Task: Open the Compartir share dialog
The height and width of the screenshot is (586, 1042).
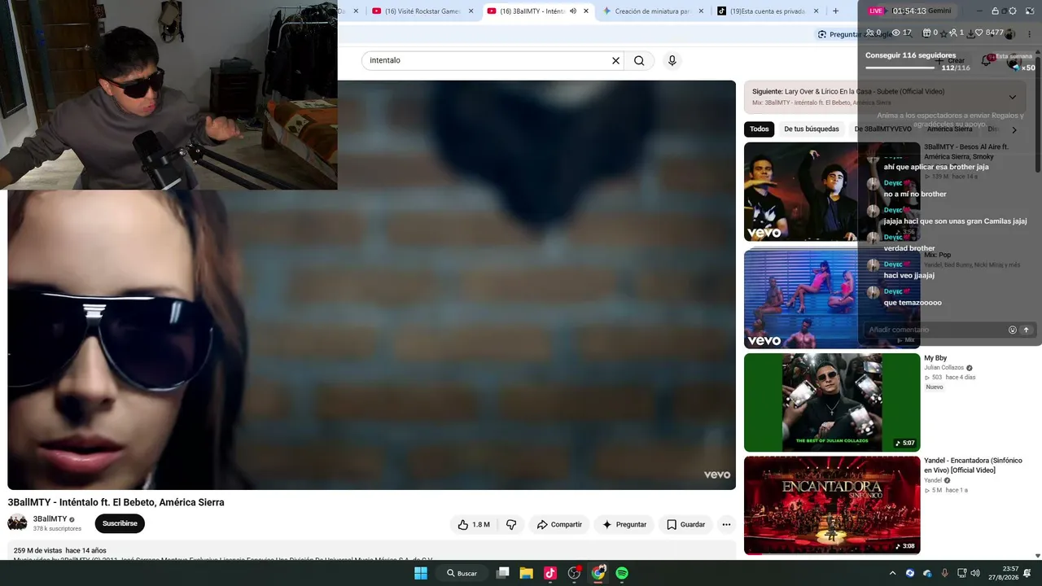Action: (559, 525)
